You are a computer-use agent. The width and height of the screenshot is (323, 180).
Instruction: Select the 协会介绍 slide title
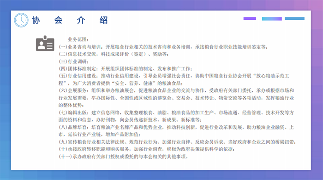point(70,20)
